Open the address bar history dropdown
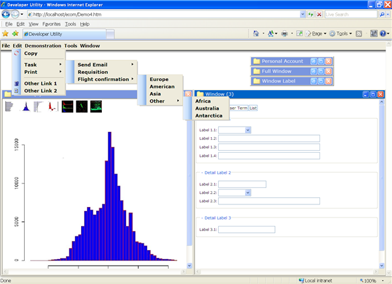The height and width of the screenshot is (284, 392). pos(302,14)
